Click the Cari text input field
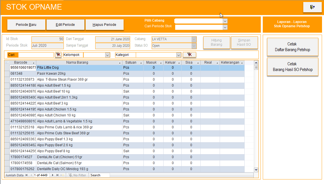 [36, 55]
